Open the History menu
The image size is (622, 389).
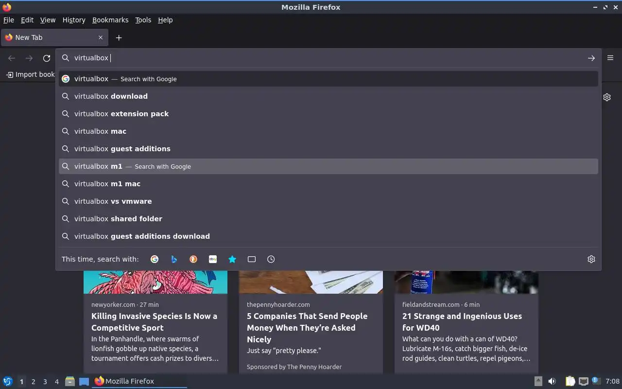[74, 20]
